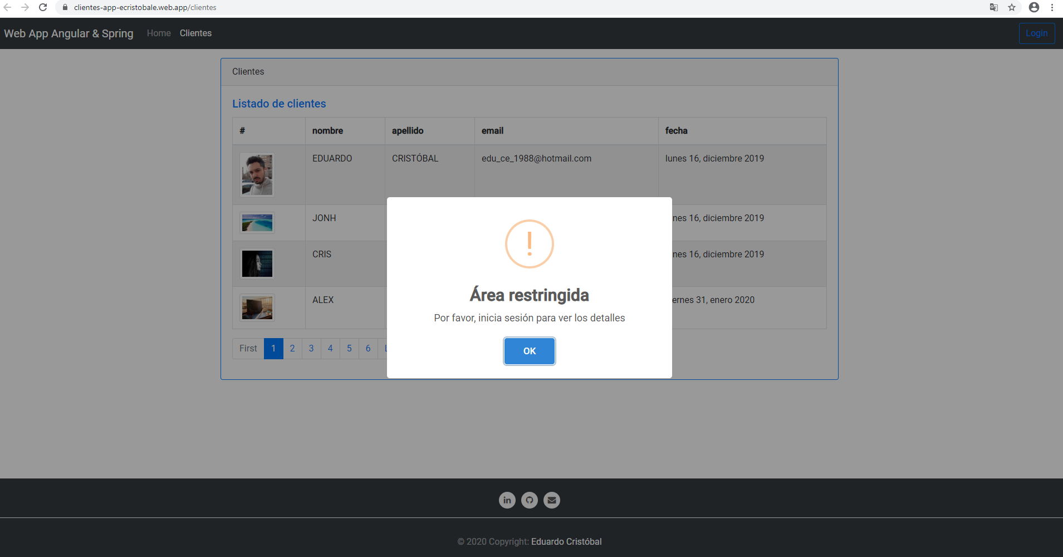
Task: Click the email envelope icon in footer
Action: click(552, 500)
